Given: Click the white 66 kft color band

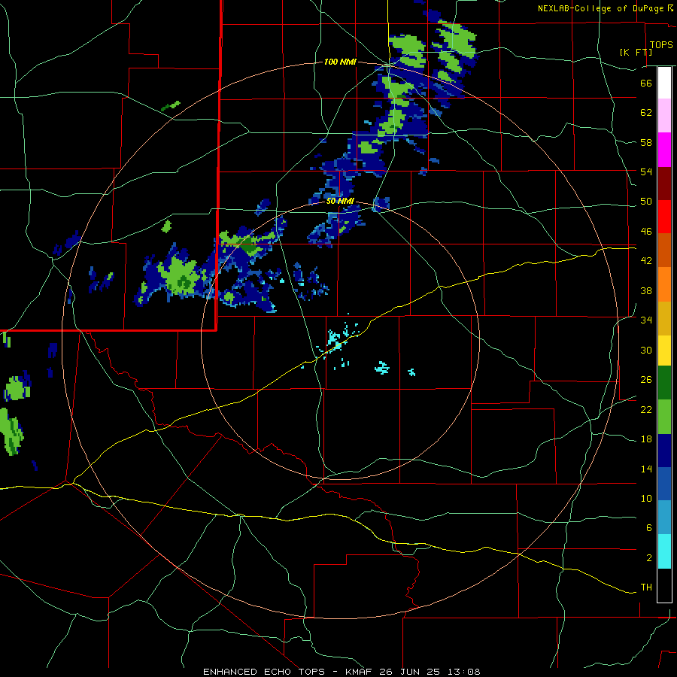Looking at the screenshot, I should [664, 83].
